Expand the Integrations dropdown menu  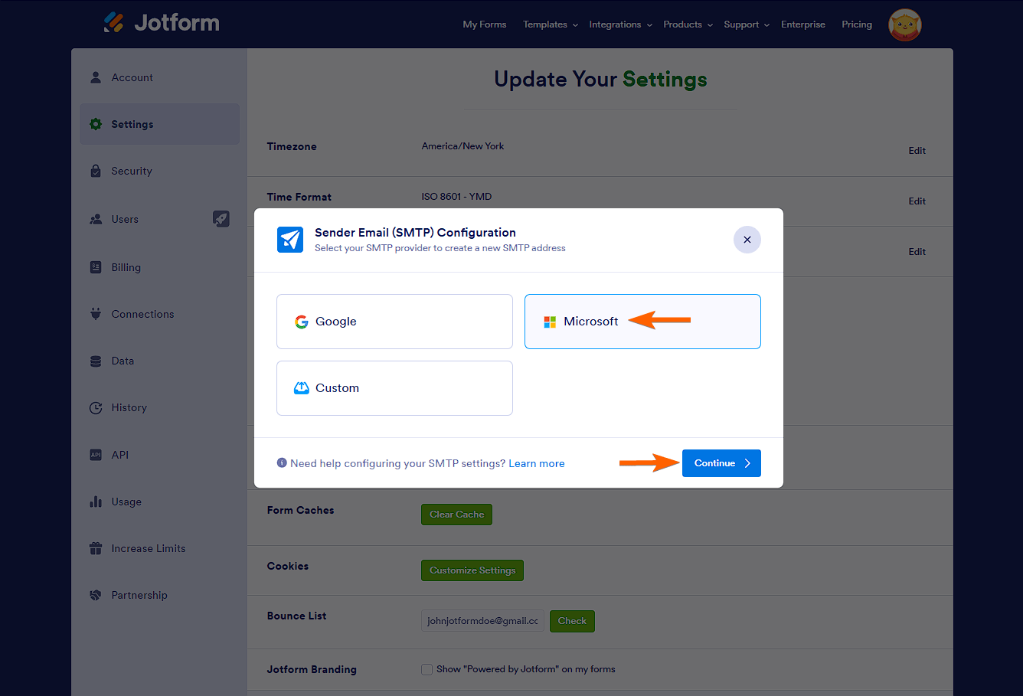[x=621, y=25]
